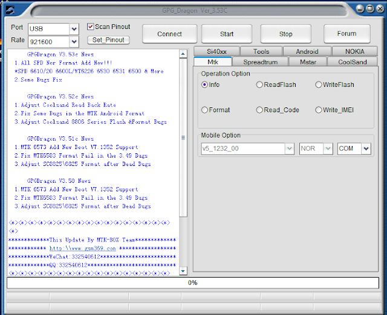Image resolution: width=387 pixels, height=315 pixels.
Task: Open the Port USB dropdown arrow
Action: click(x=74, y=29)
